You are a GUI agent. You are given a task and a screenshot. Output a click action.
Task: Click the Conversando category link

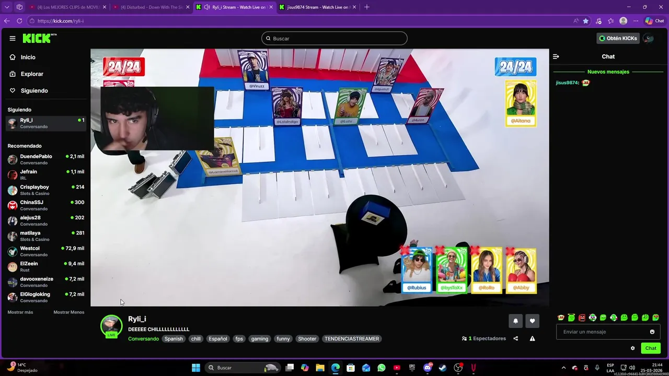pos(143,339)
